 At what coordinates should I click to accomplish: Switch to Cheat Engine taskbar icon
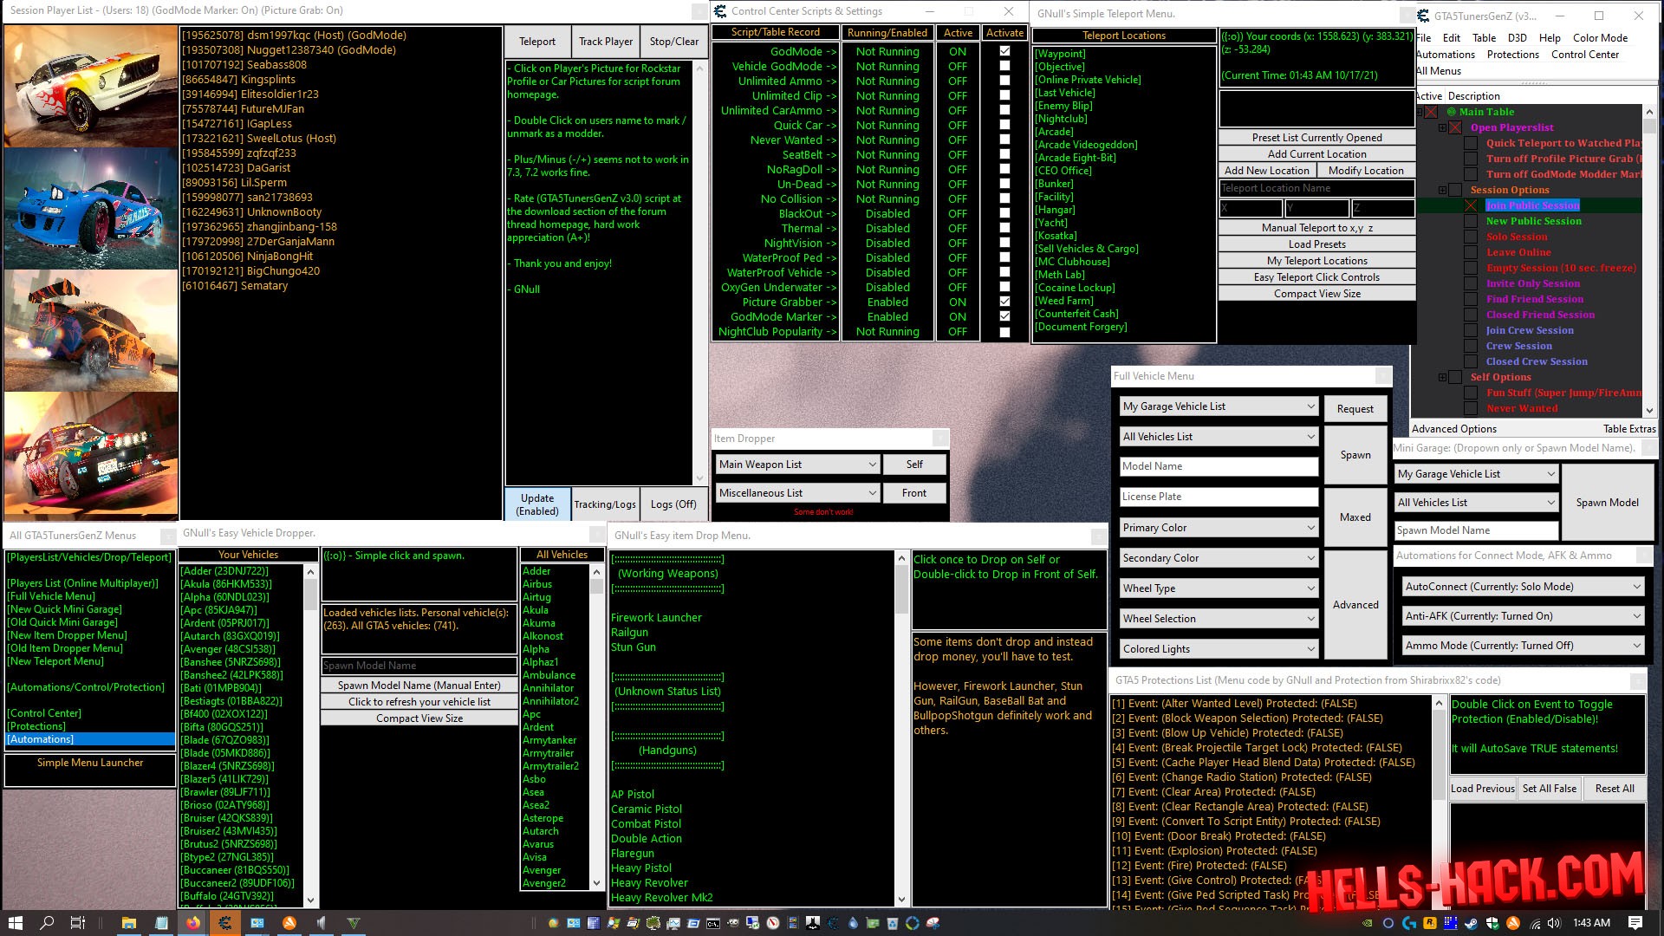pyautogui.click(x=224, y=923)
